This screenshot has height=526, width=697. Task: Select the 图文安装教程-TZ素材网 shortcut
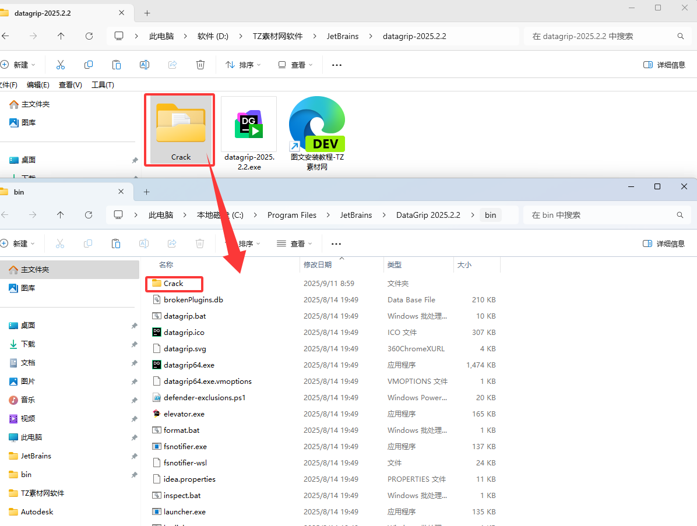[317, 134]
